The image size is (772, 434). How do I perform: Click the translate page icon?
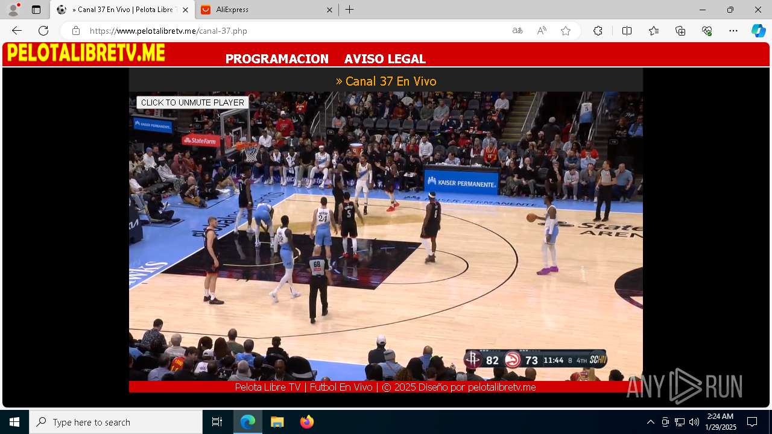click(517, 31)
